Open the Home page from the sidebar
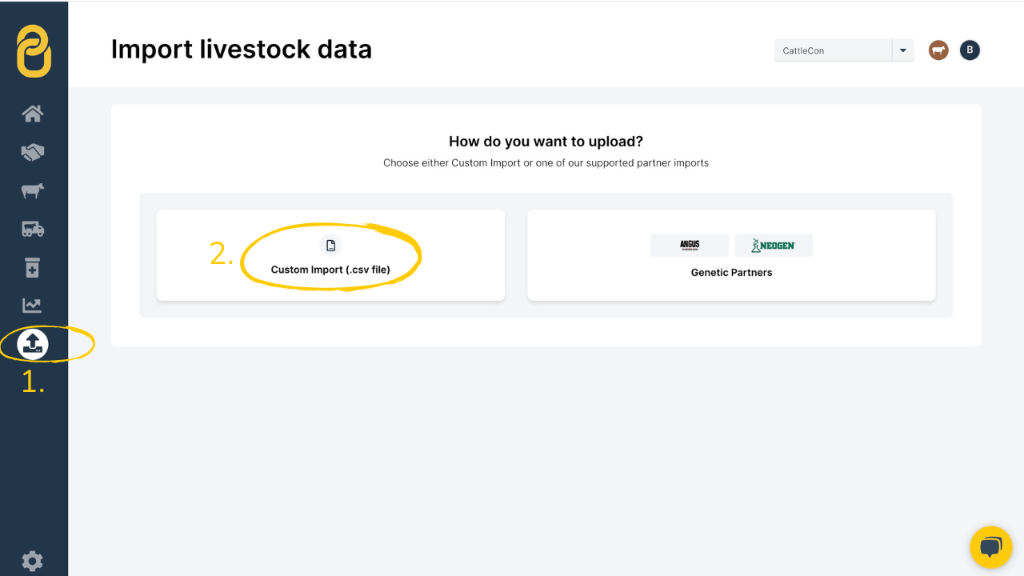Image resolution: width=1024 pixels, height=576 pixels. coord(33,114)
